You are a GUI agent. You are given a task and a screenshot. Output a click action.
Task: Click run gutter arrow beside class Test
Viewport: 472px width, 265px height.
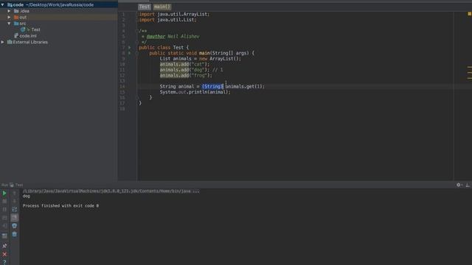click(x=130, y=47)
